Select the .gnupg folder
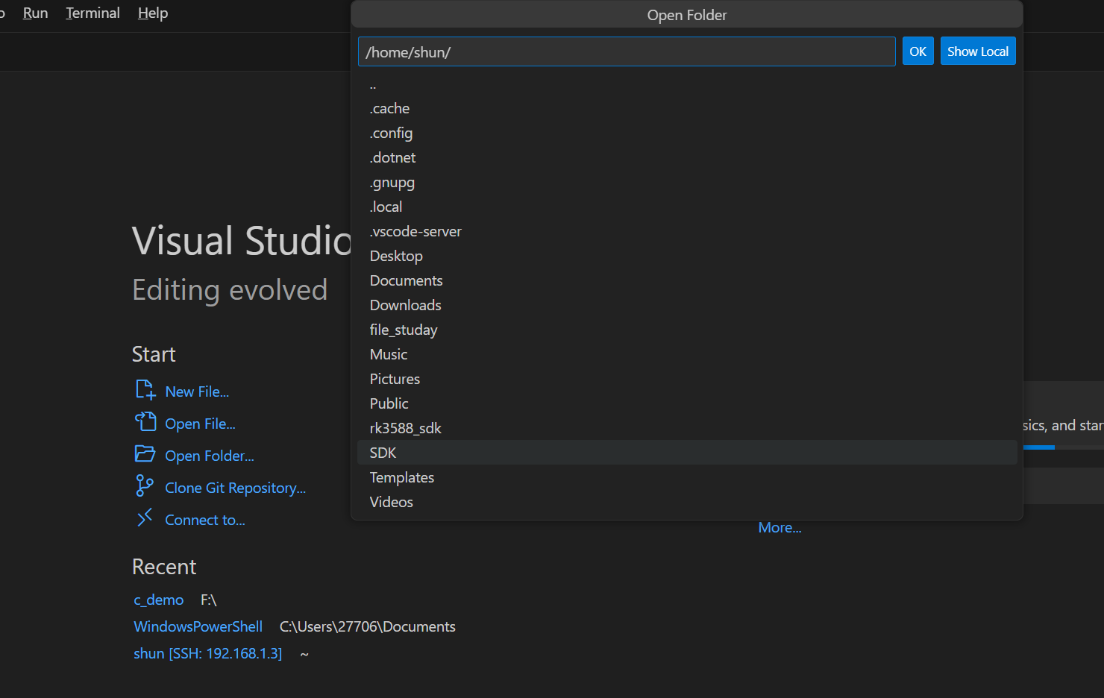The image size is (1104, 698). point(687,182)
